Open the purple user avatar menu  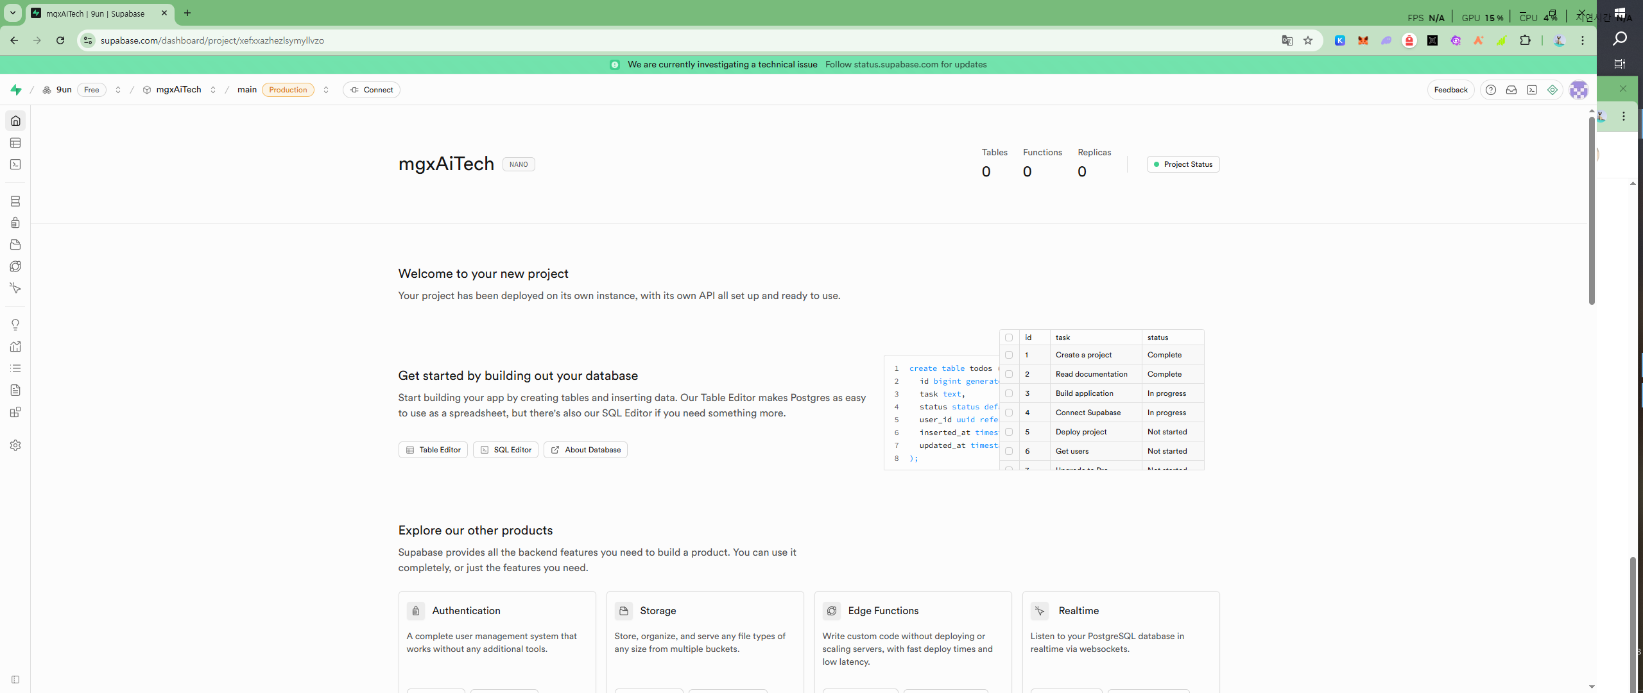(x=1579, y=90)
